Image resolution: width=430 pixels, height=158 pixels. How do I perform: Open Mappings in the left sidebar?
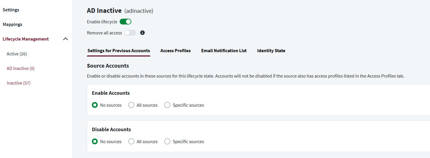pyautogui.click(x=12, y=24)
